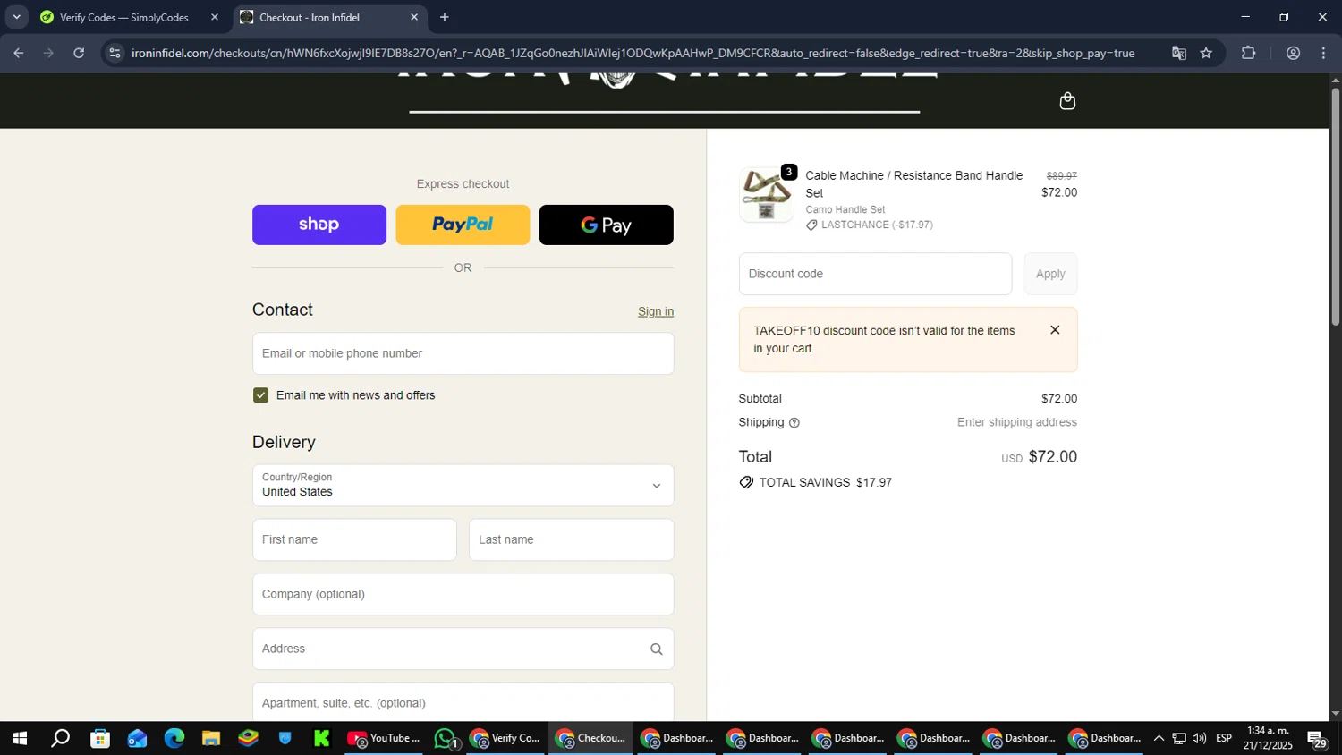
Task: Click the browser back arrow
Action: point(18,53)
